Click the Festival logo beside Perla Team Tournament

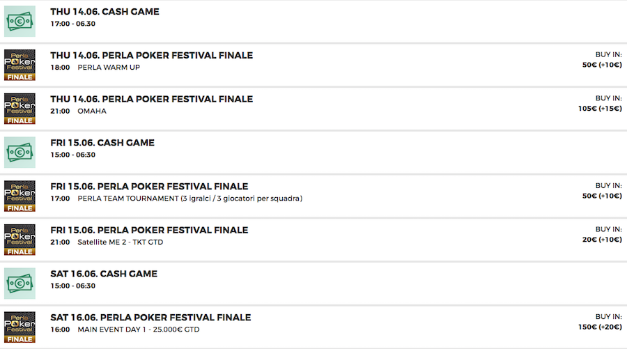click(x=20, y=196)
